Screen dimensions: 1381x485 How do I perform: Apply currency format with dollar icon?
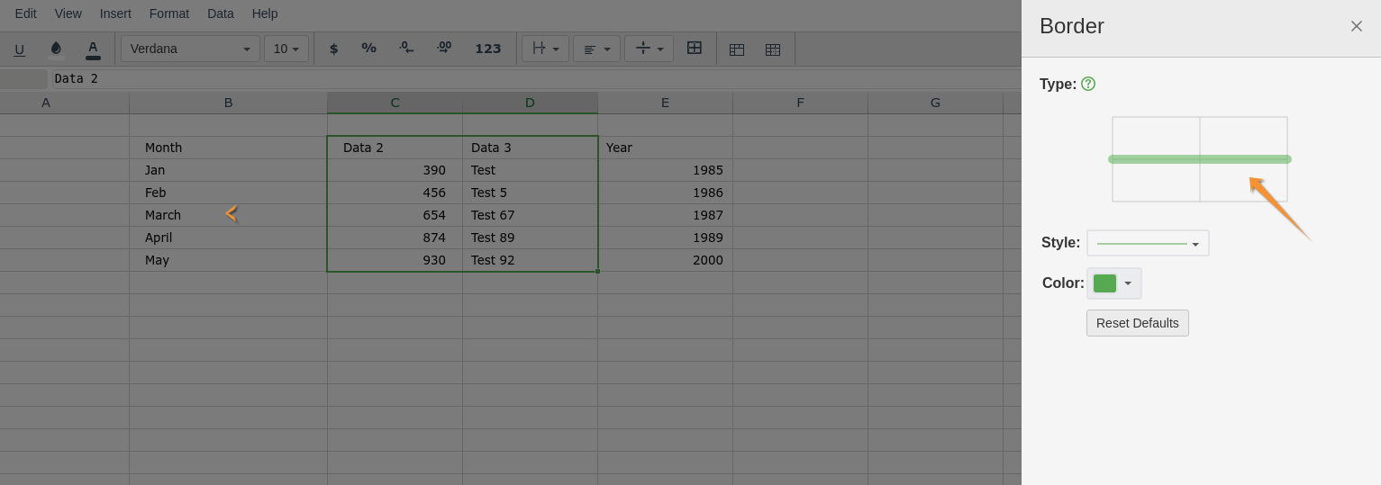[x=333, y=49]
